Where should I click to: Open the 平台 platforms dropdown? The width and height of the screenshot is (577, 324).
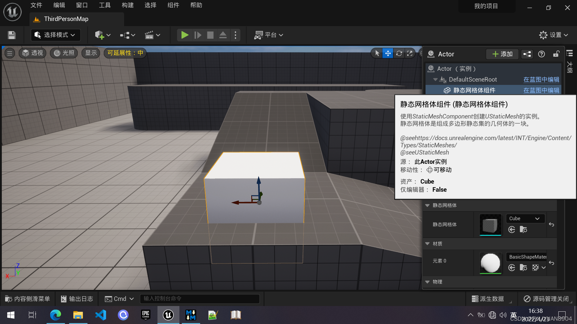pos(269,35)
